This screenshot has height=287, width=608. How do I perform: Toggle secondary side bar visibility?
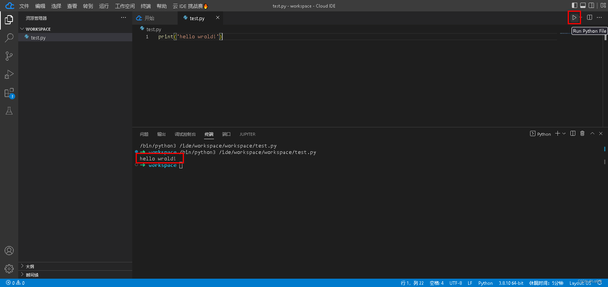click(x=591, y=5)
